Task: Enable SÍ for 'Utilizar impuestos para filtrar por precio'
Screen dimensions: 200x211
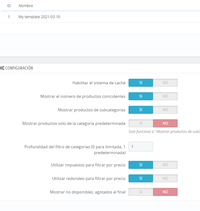Action: [x=141, y=165]
